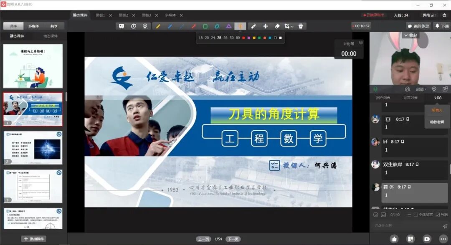Close the 计时器 timer popup

361,43
